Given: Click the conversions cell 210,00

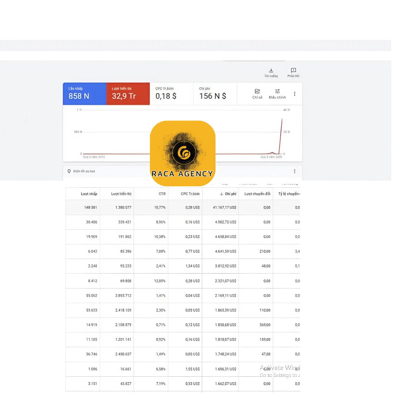Looking at the screenshot, I should (x=265, y=251).
